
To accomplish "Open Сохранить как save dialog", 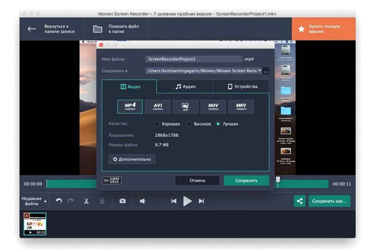I will [x=330, y=201].
